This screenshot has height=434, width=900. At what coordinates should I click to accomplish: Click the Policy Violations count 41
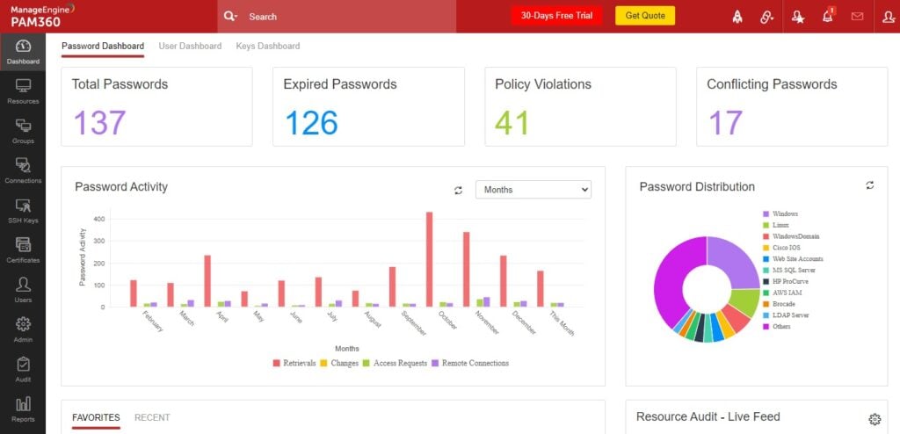pyautogui.click(x=512, y=122)
